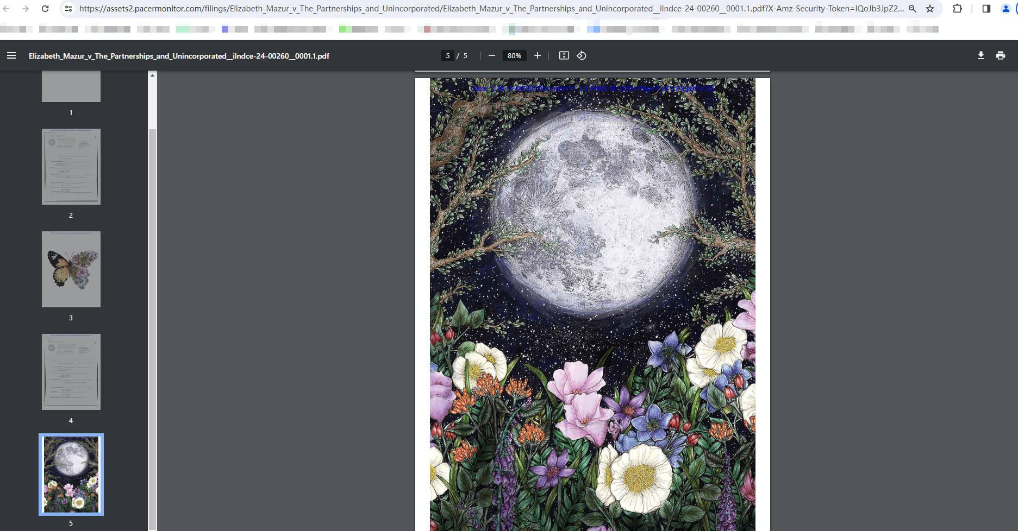The height and width of the screenshot is (531, 1018).
Task: Open the browser extensions puzzle icon
Action: 958,9
